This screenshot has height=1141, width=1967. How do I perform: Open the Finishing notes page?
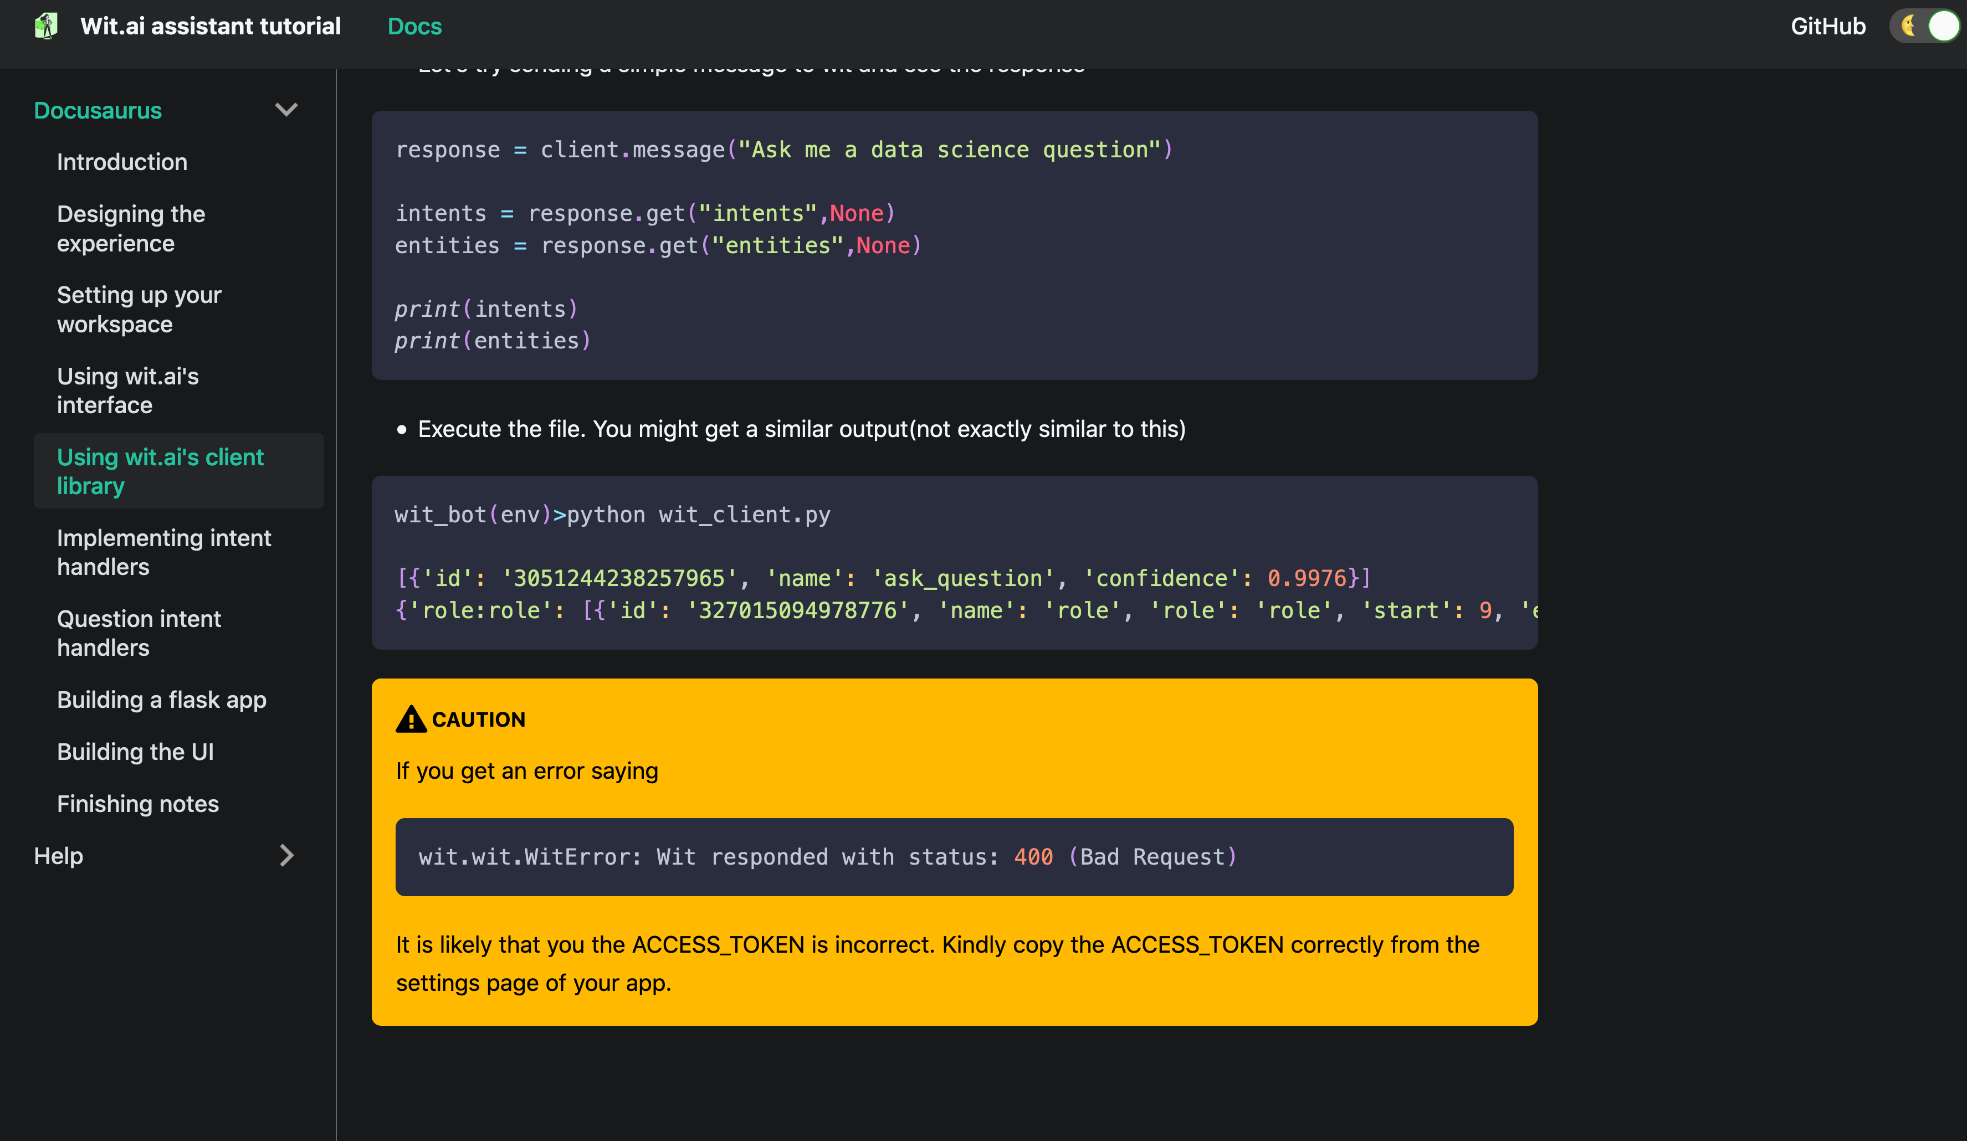137,803
